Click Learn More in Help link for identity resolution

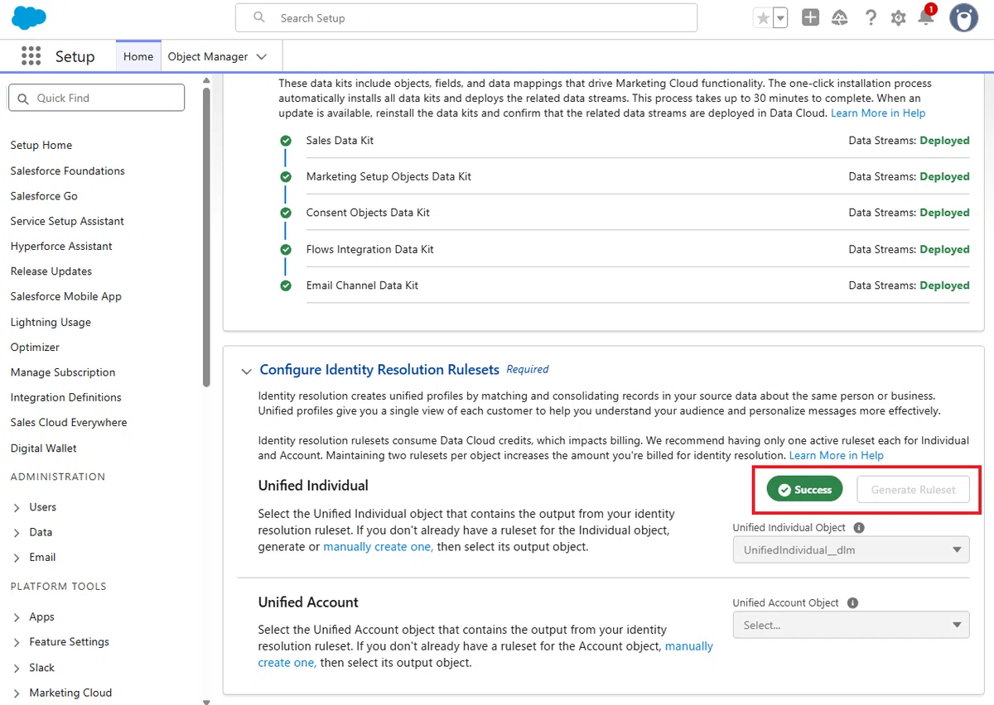837,455
